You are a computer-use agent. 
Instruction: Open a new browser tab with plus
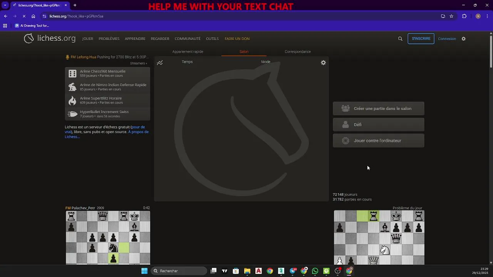(75, 5)
